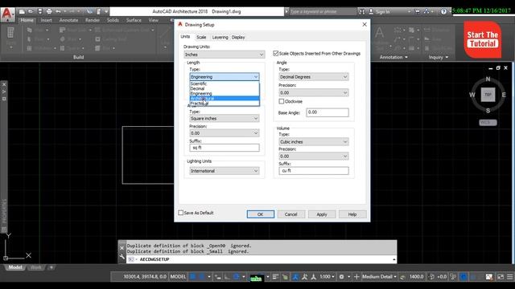This screenshot has height=289, width=515.
Task: Click the N compass direction on ViewCube
Action: coord(488,79)
